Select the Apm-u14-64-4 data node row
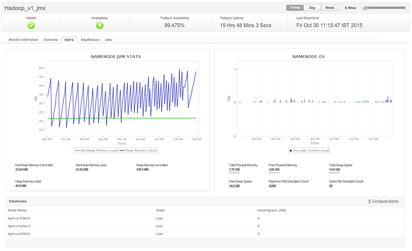 coord(19,218)
